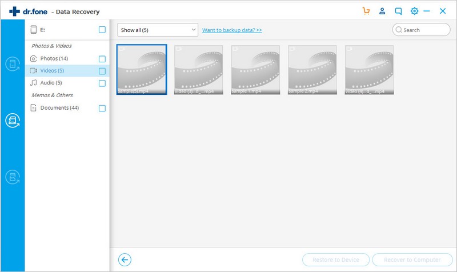
Task: Click the search magnifier icon
Action: [399, 30]
